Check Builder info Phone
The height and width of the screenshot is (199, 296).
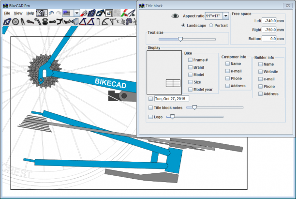pyautogui.click(x=260, y=86)
